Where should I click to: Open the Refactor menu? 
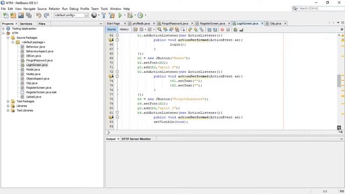(54, 9)
